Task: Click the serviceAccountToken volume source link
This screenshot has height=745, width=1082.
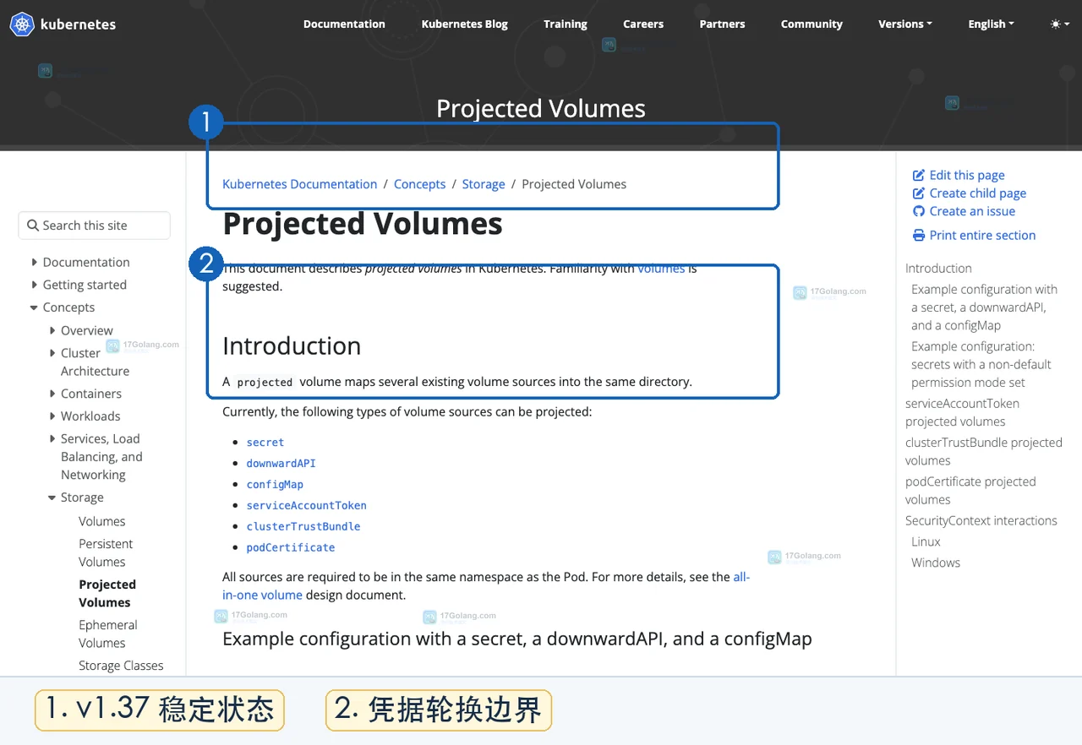Action: click(306, 505)
